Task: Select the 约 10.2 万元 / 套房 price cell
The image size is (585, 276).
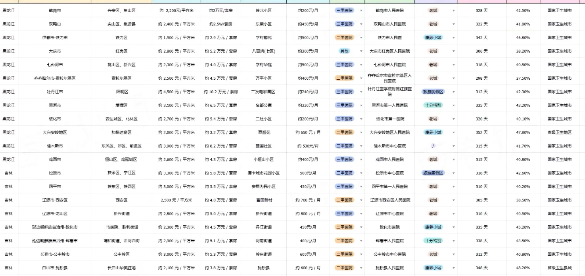Action: click(221, 92)
